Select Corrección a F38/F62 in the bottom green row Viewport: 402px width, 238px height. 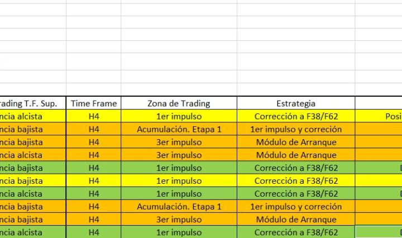click(296, 232)
